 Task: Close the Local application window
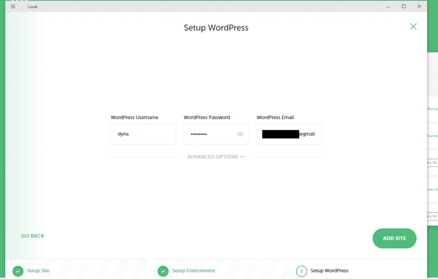click(x=419, y=6)
